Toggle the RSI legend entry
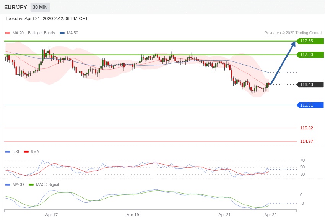 [x=12, y=152]
